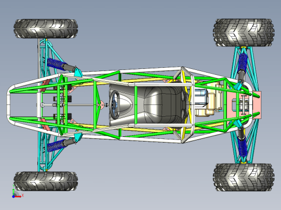Click the coordinate axis triad
The width and height of the screenshot is (281, 210).
point(17,192)
